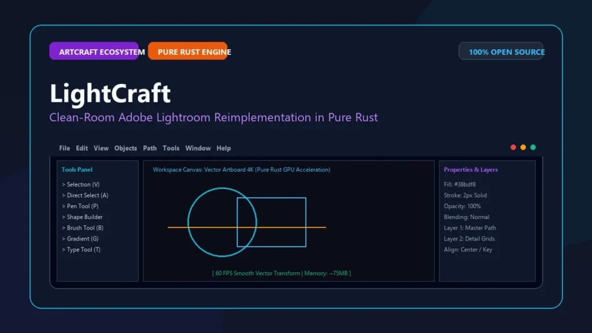Click the 100% Open Source badge
Screen dimensions: 592x333
click(501, 51)
